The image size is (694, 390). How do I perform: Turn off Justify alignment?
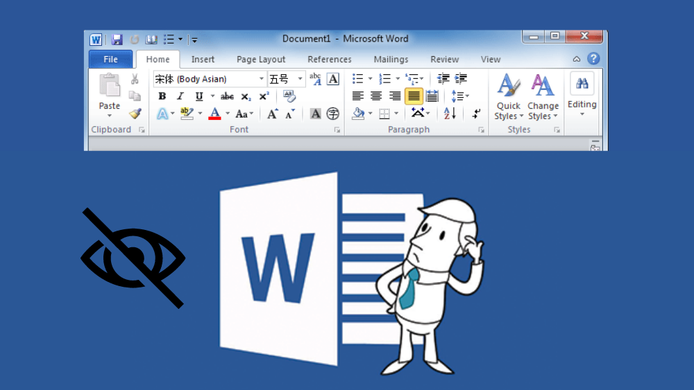pos(414,96)
